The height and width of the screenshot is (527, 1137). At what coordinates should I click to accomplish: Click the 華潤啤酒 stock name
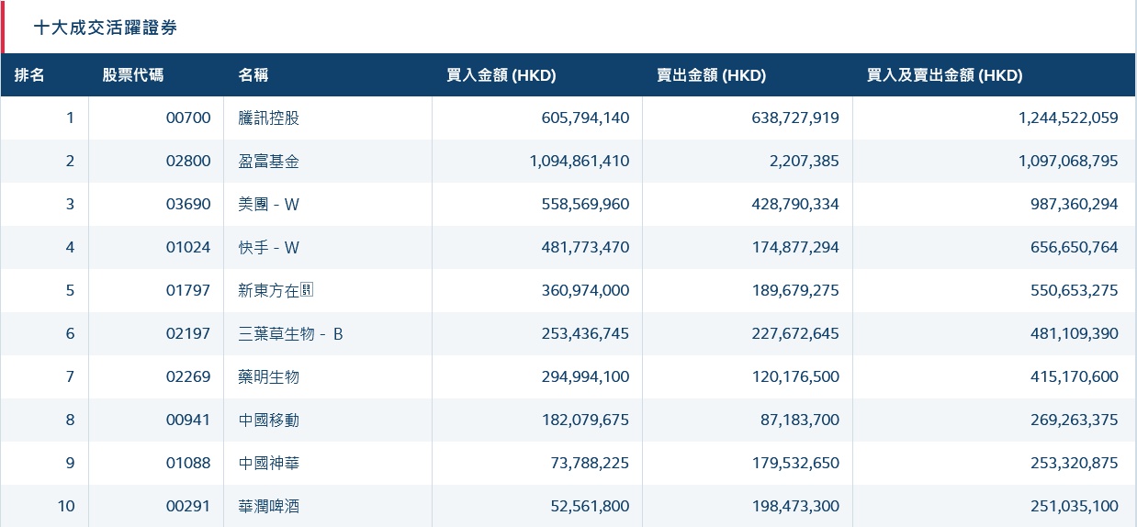(x=268, y=507)
